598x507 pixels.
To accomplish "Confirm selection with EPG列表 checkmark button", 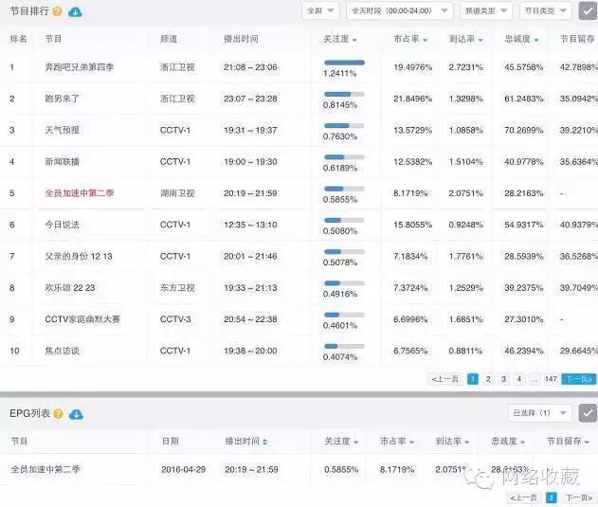I will point(588,413).
